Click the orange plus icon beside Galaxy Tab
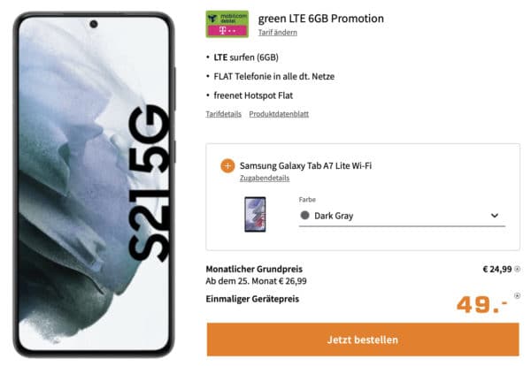The image size is (531, 366). [227, 165]
